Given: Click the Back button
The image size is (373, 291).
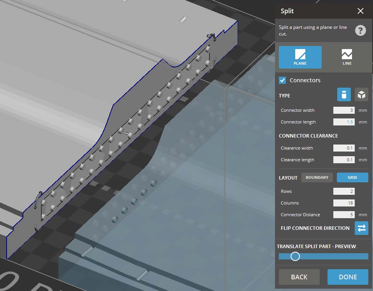Looking at the screenshot, I should coord(299,277).
